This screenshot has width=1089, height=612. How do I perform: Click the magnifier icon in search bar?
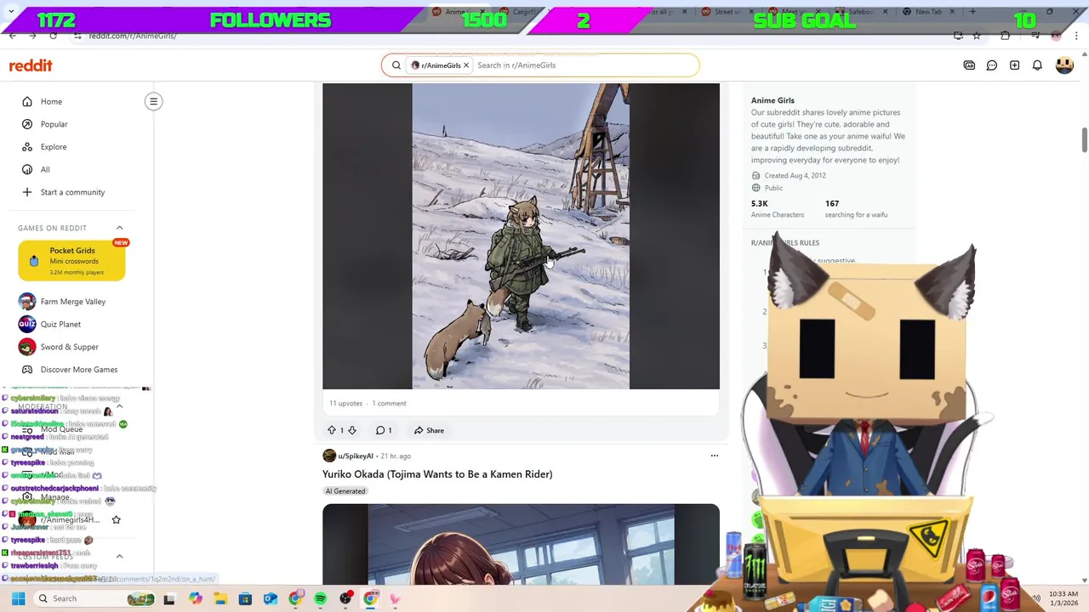(x=396, y=65)
